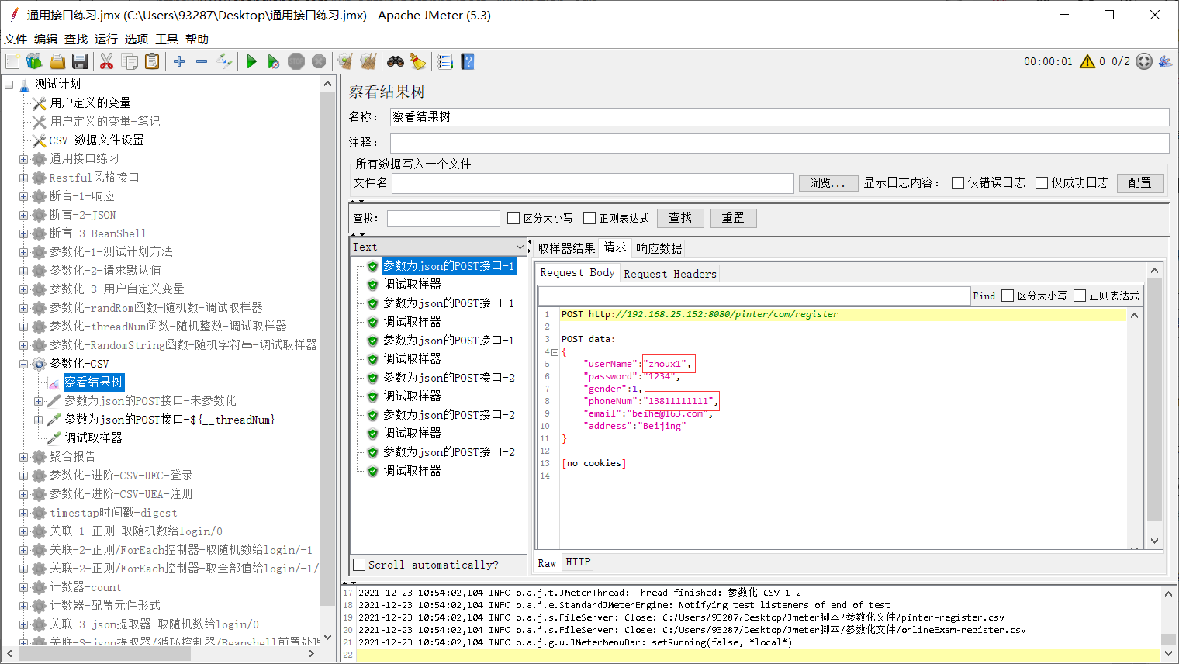Click the Start no pauses icon
Screen dimensions: 1179x664
click(x=274, y=61)
